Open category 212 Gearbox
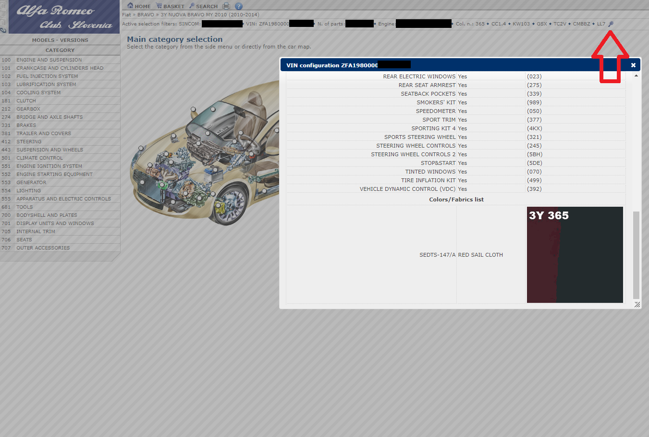 point(60,109)
